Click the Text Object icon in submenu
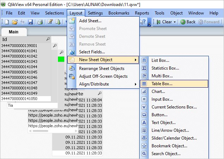 point(144,123)
